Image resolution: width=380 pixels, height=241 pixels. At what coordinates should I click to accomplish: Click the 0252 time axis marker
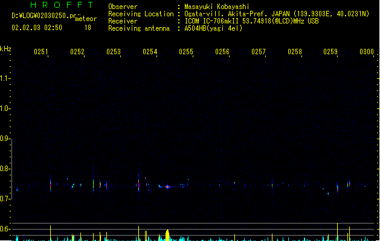point(77,52)
